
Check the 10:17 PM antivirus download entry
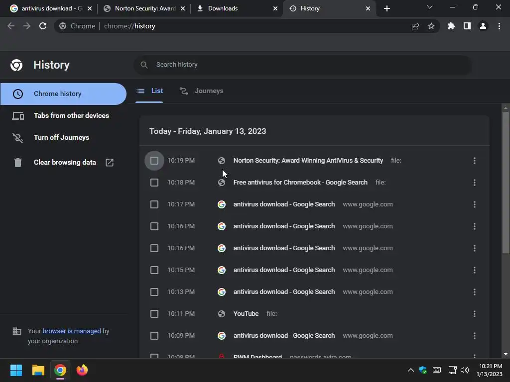click(x=154, y=204)
